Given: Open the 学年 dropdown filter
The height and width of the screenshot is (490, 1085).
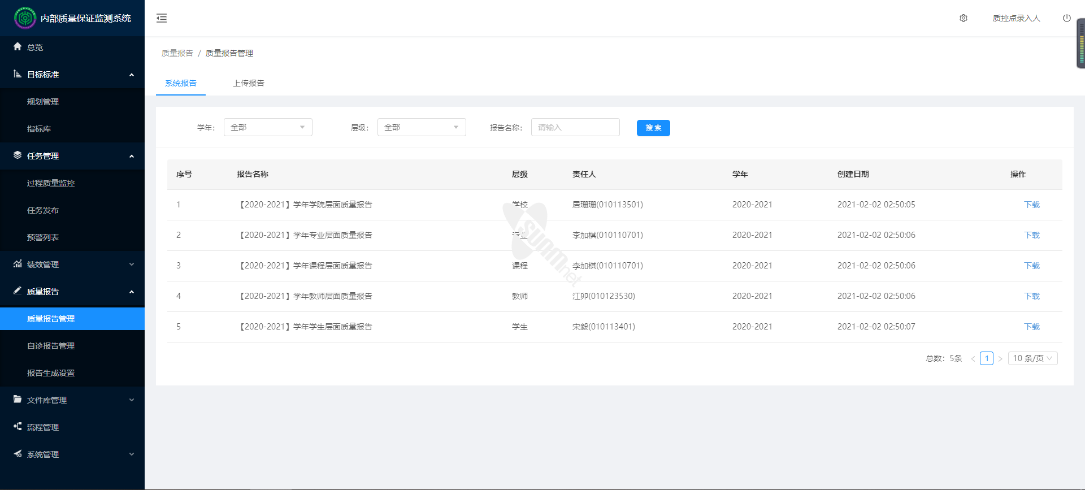Looking at the screenshot, I should pos(268,127).
